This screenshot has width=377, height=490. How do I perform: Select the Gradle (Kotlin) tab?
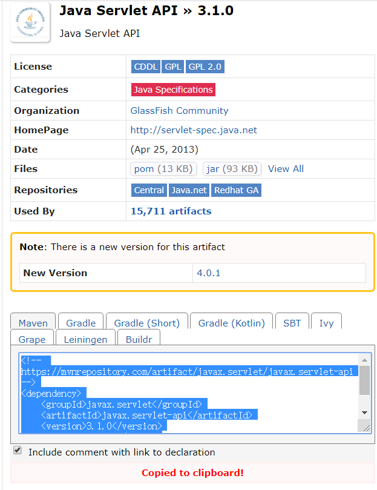(x=231, y=323)
